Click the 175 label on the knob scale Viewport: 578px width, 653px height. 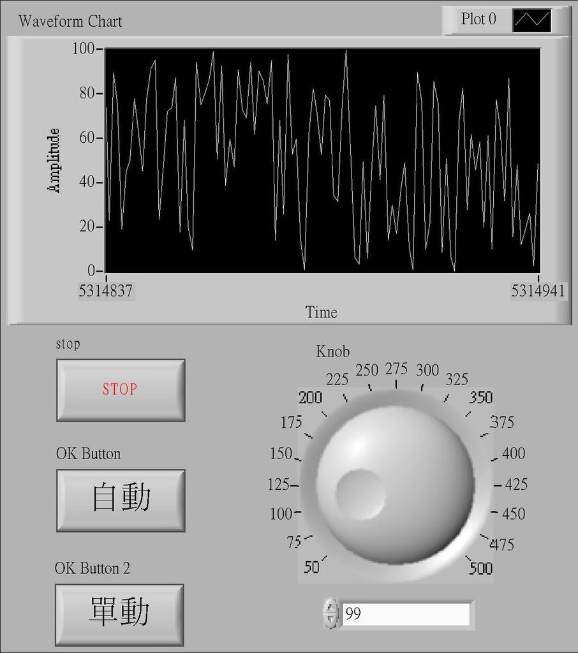[x=292, y=422]
